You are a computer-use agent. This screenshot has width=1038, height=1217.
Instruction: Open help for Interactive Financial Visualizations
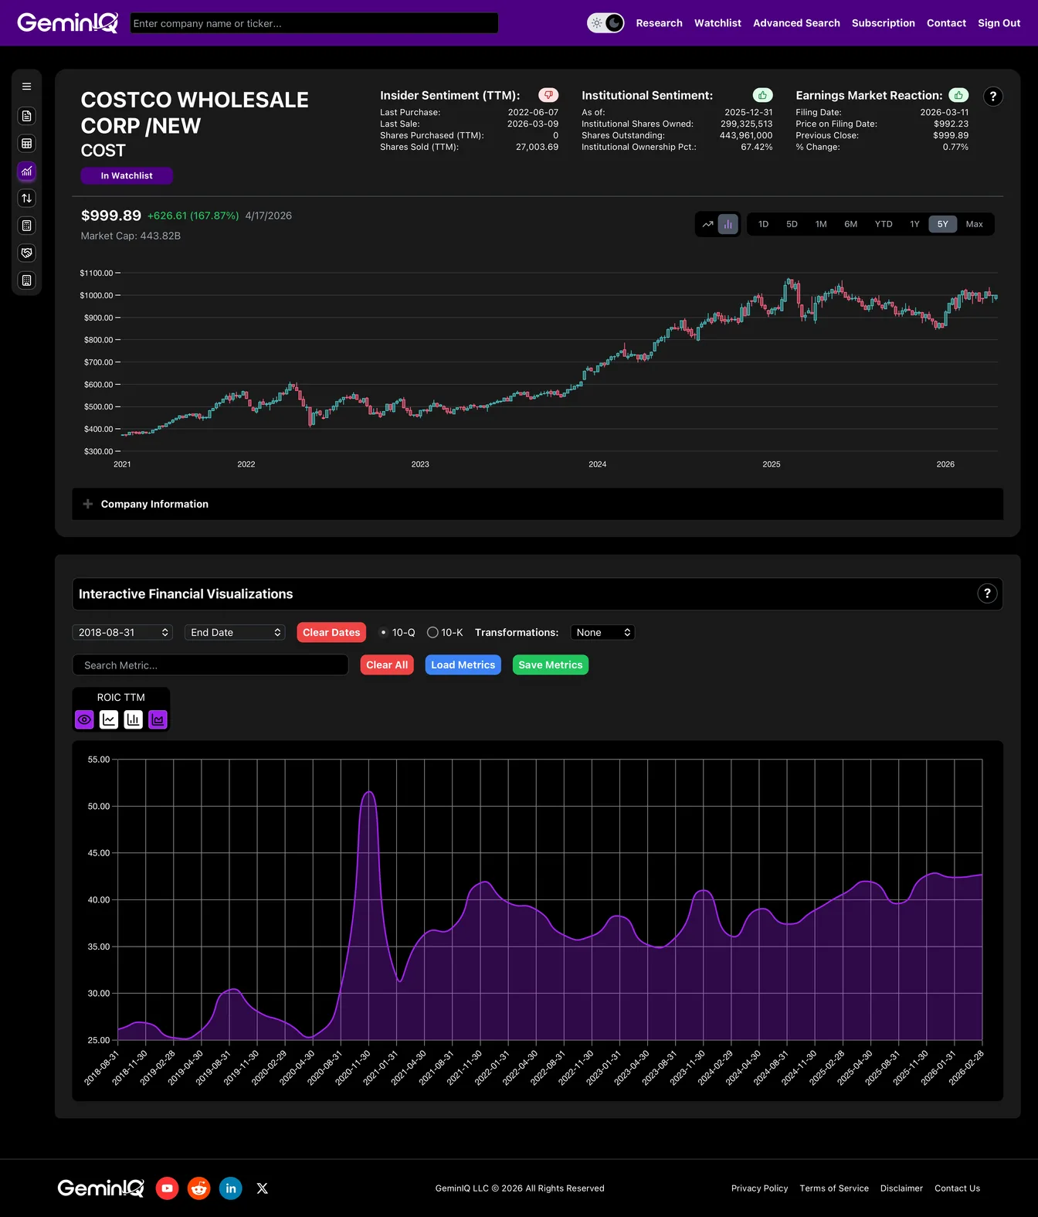click(987, 593)
